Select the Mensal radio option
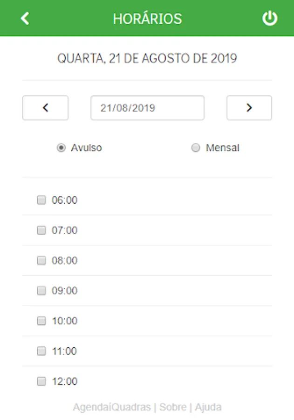 click(196, 147)
